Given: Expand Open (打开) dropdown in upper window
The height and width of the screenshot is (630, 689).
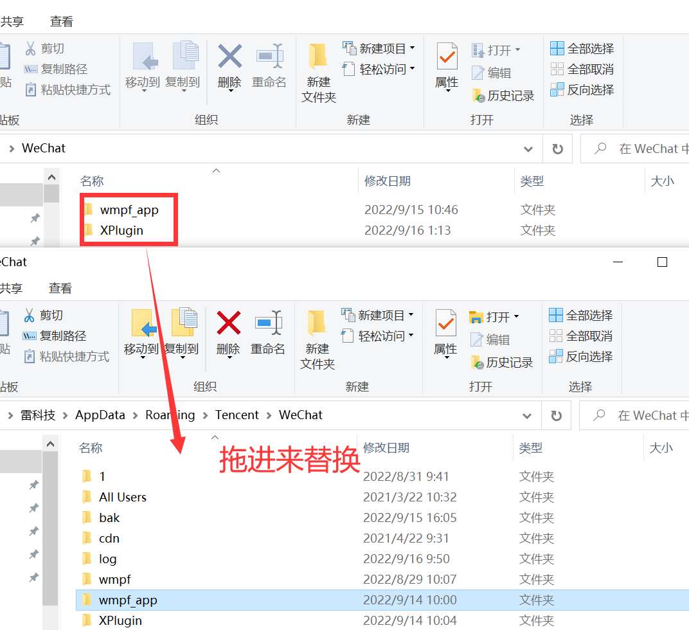Looking at the screenshot, I should coord(517,50).
